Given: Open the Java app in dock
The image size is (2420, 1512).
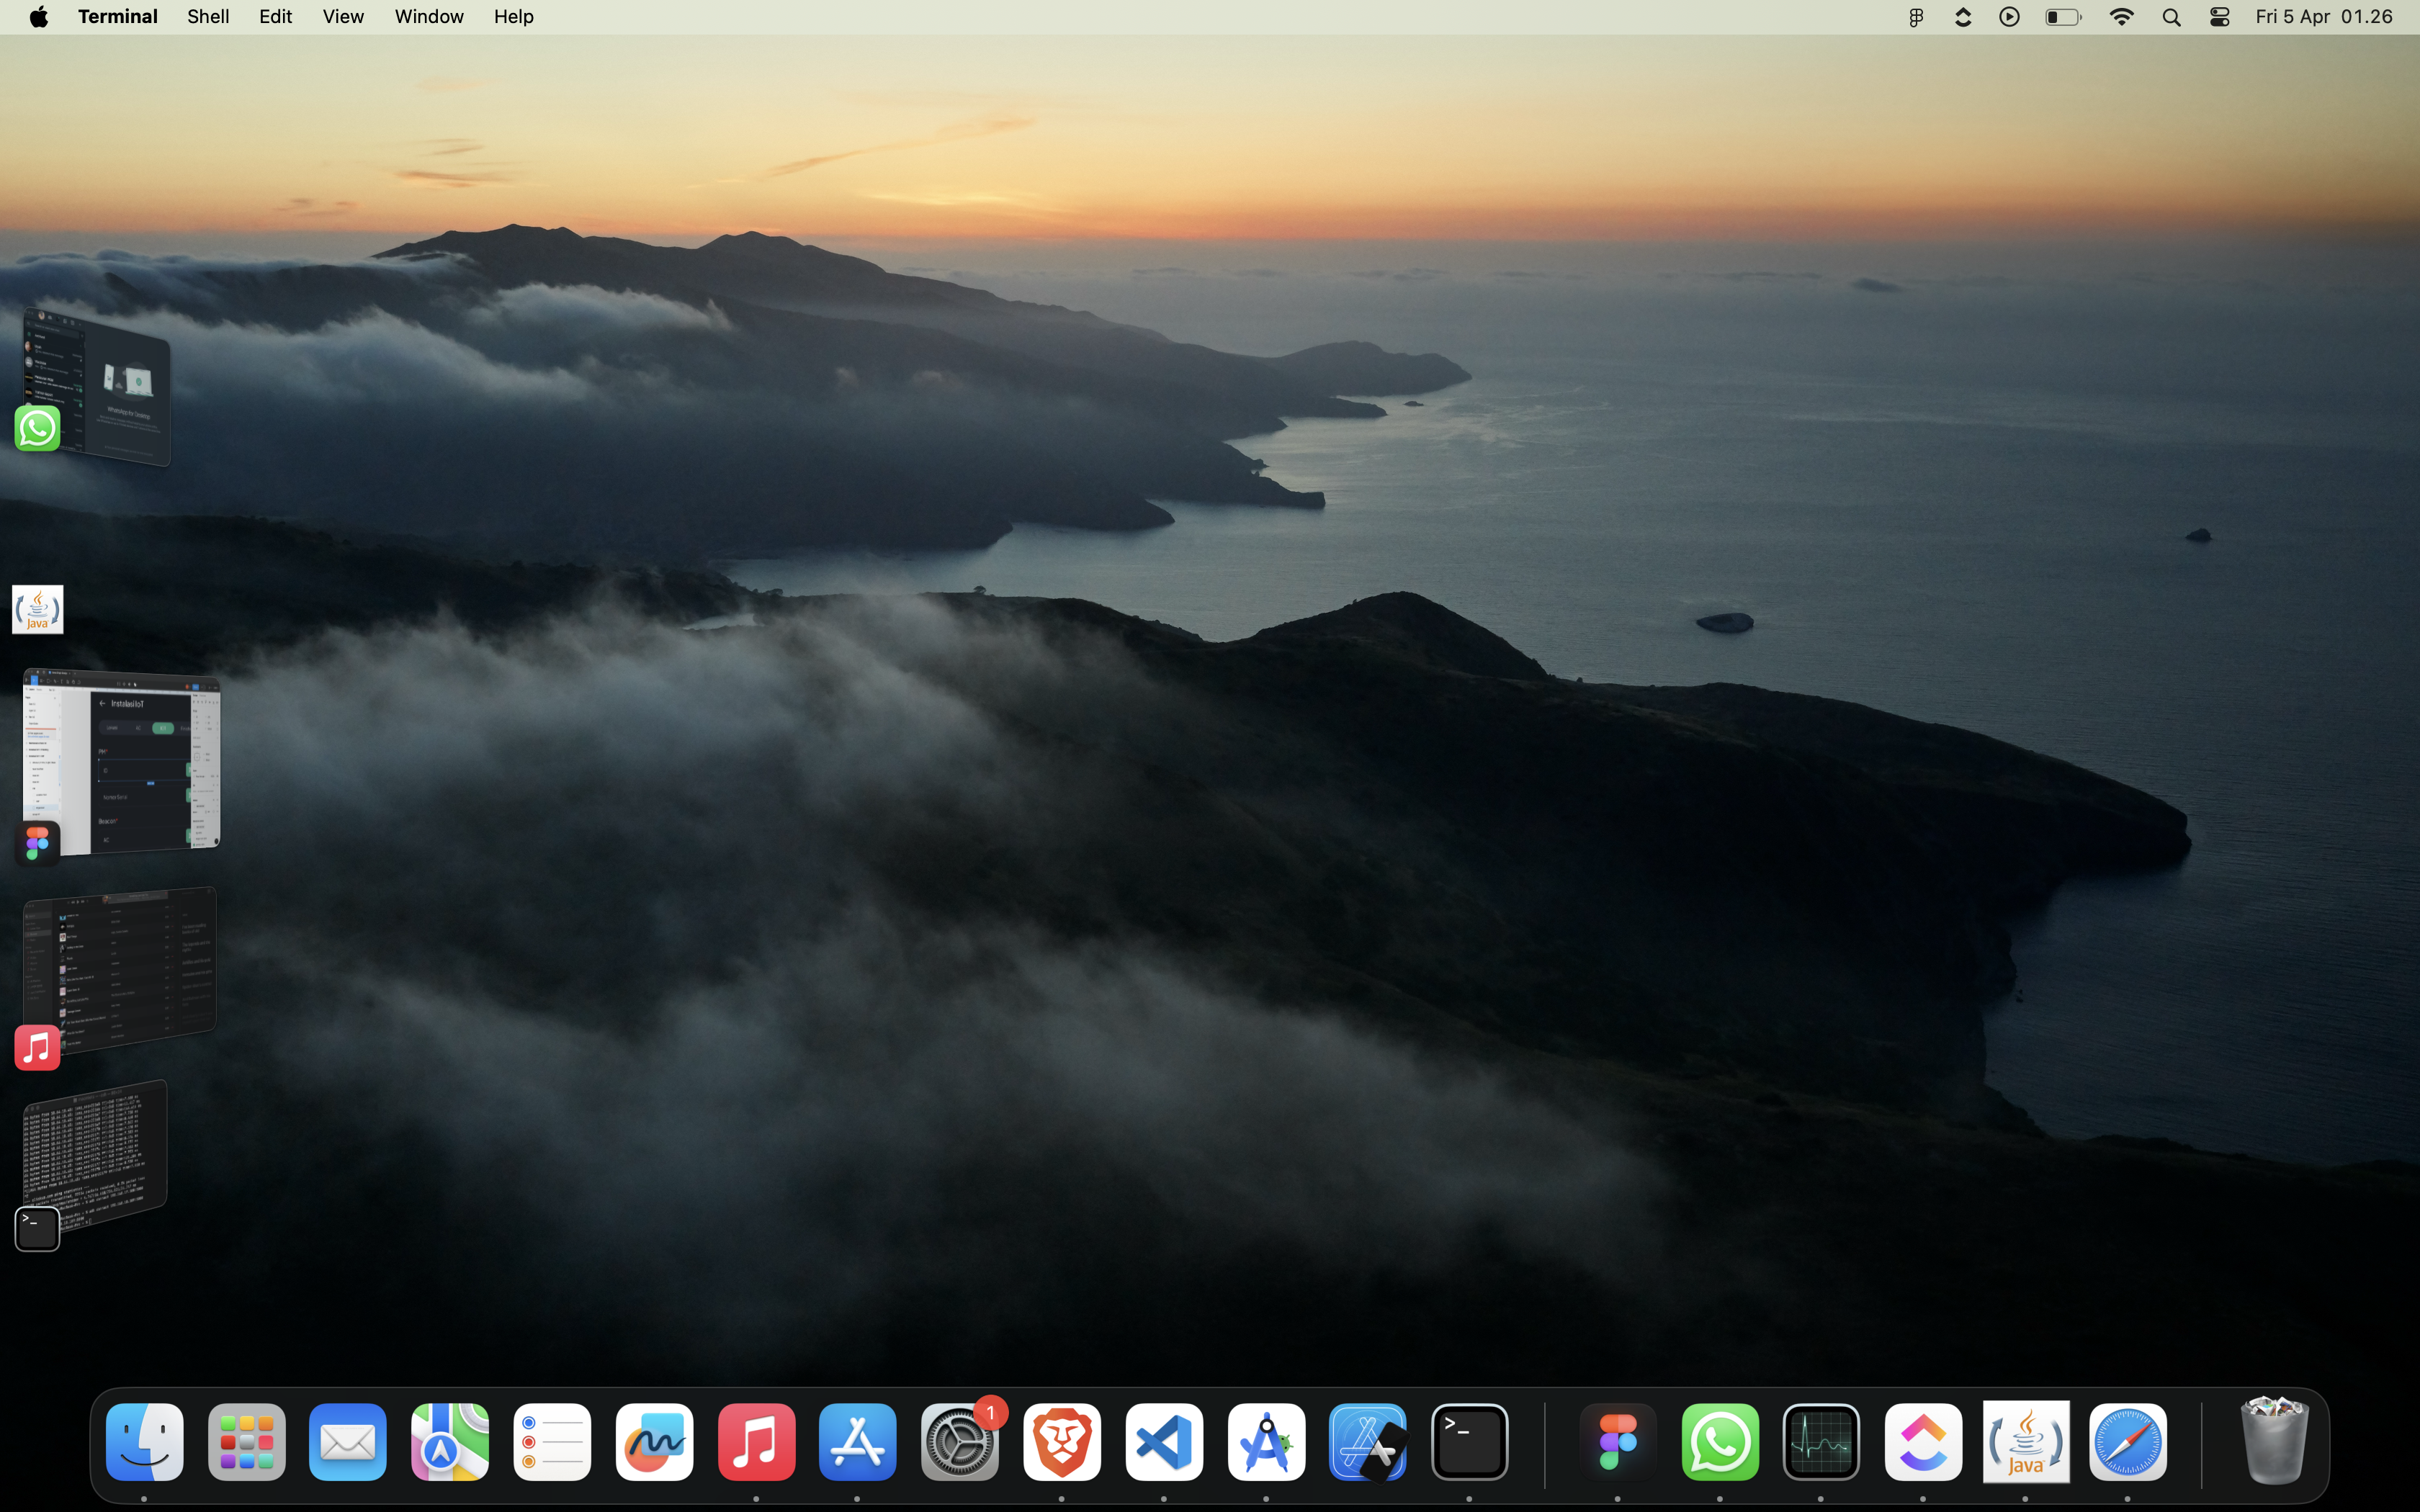Looking at the screenshot, I should (2026, 1442).
